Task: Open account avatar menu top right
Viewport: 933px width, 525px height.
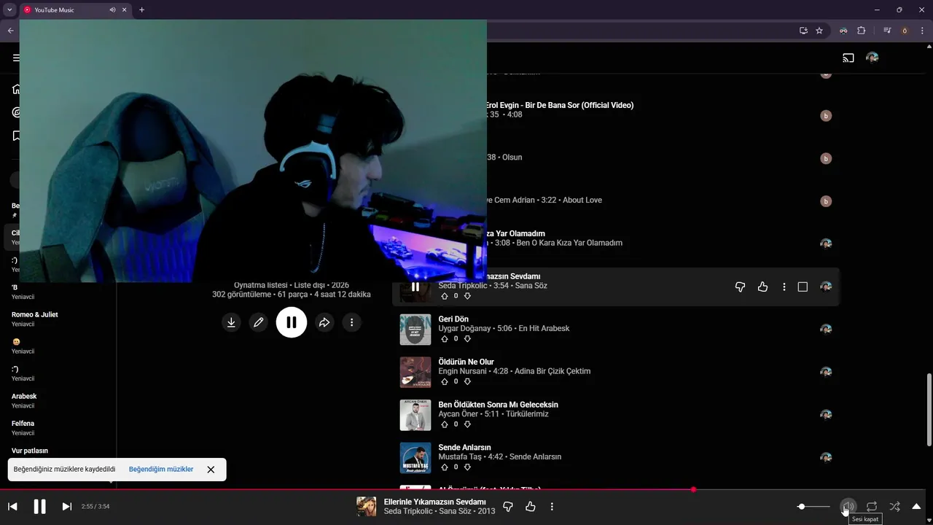Action: pyautogui.click(x=872, y=58)
